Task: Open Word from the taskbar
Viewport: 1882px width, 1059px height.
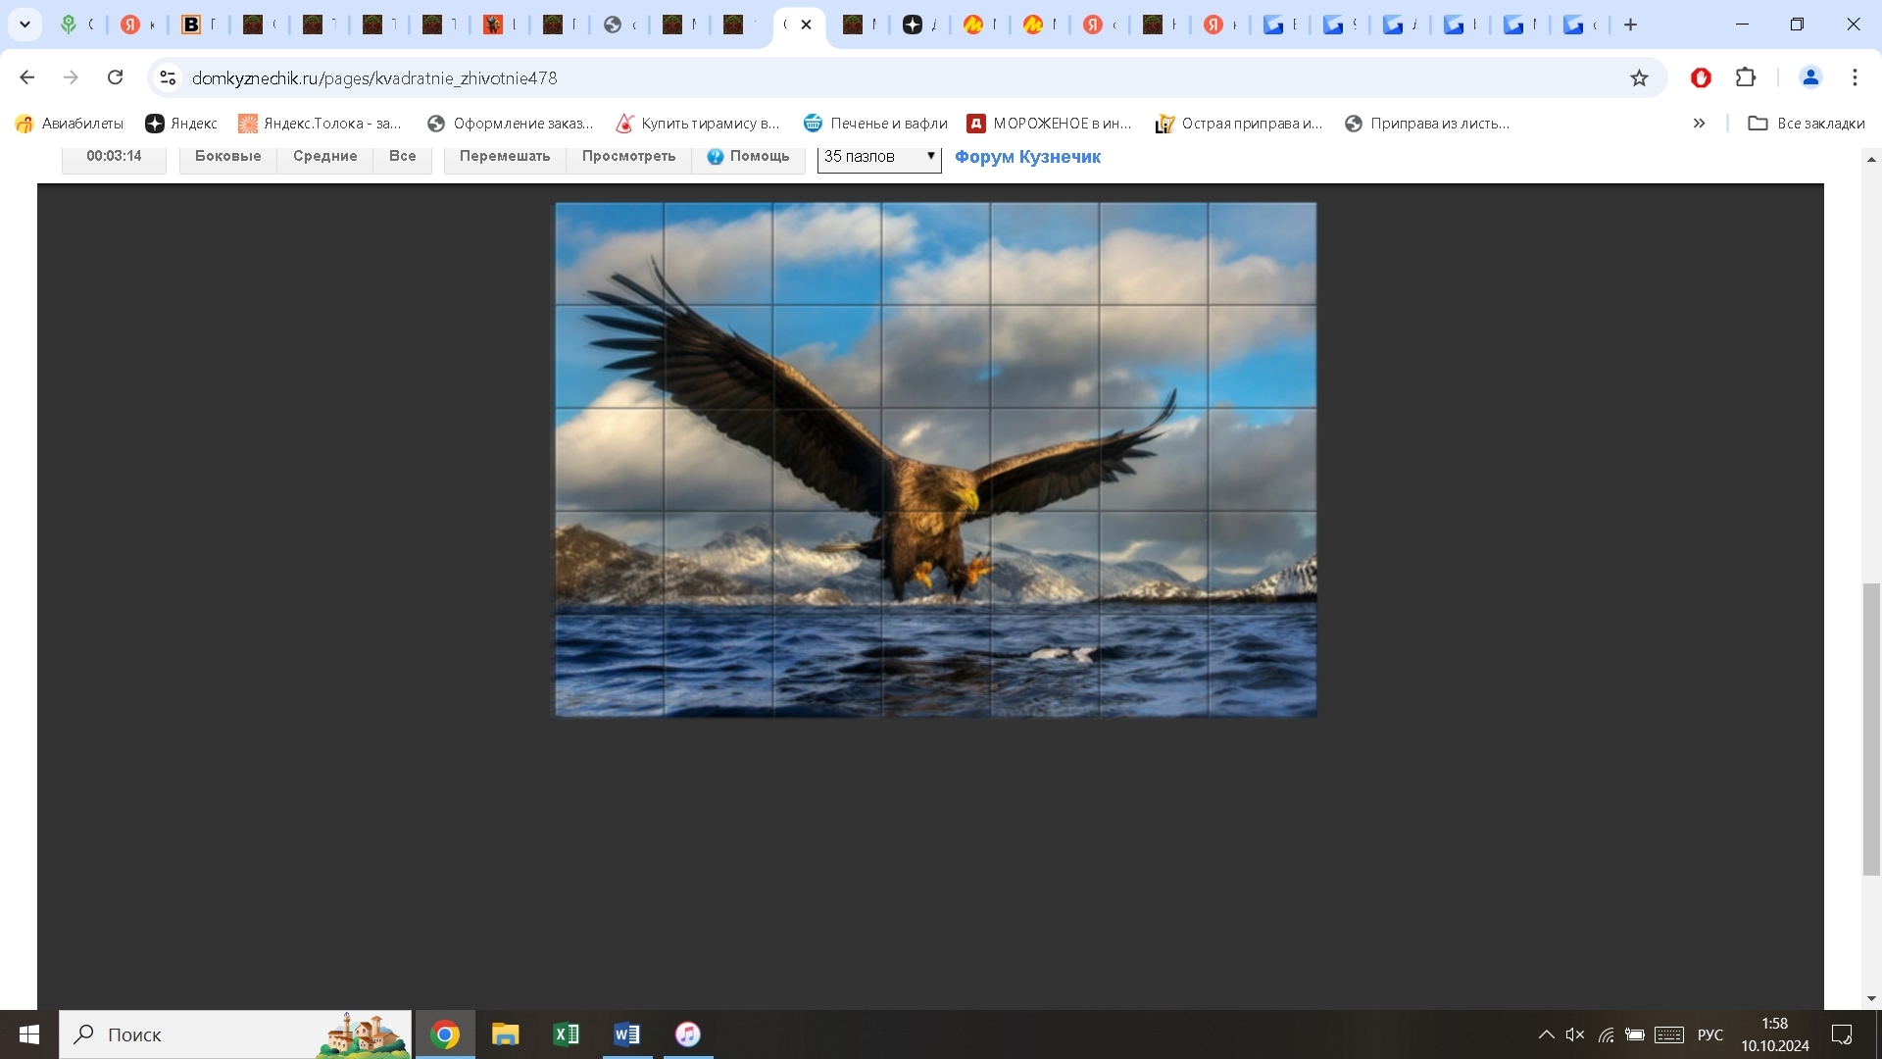Action: pos(627,1034)
